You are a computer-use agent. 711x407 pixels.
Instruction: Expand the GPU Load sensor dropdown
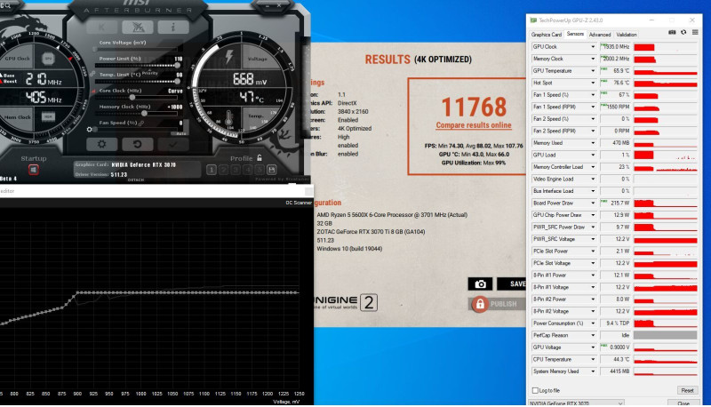click(593, 155)
